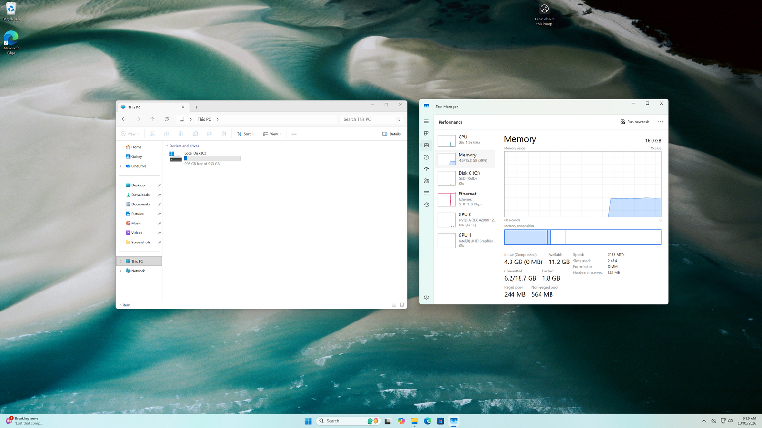Open the Sort dropdown in File Explorer
Screen dimensions: 762x428
pos(245,134)
